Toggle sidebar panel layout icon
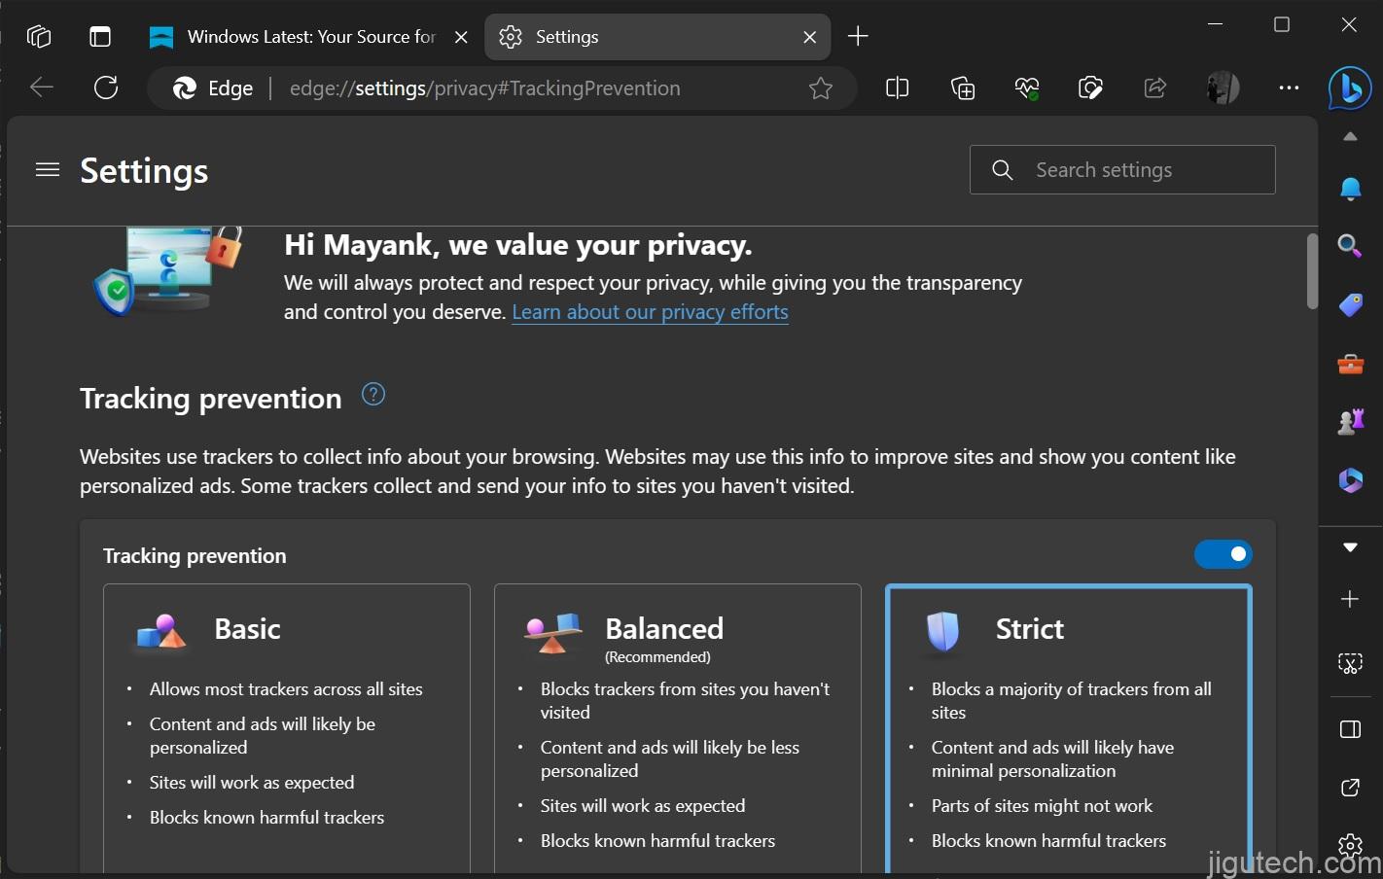The image size is (1383, 879). point(1350,729)
